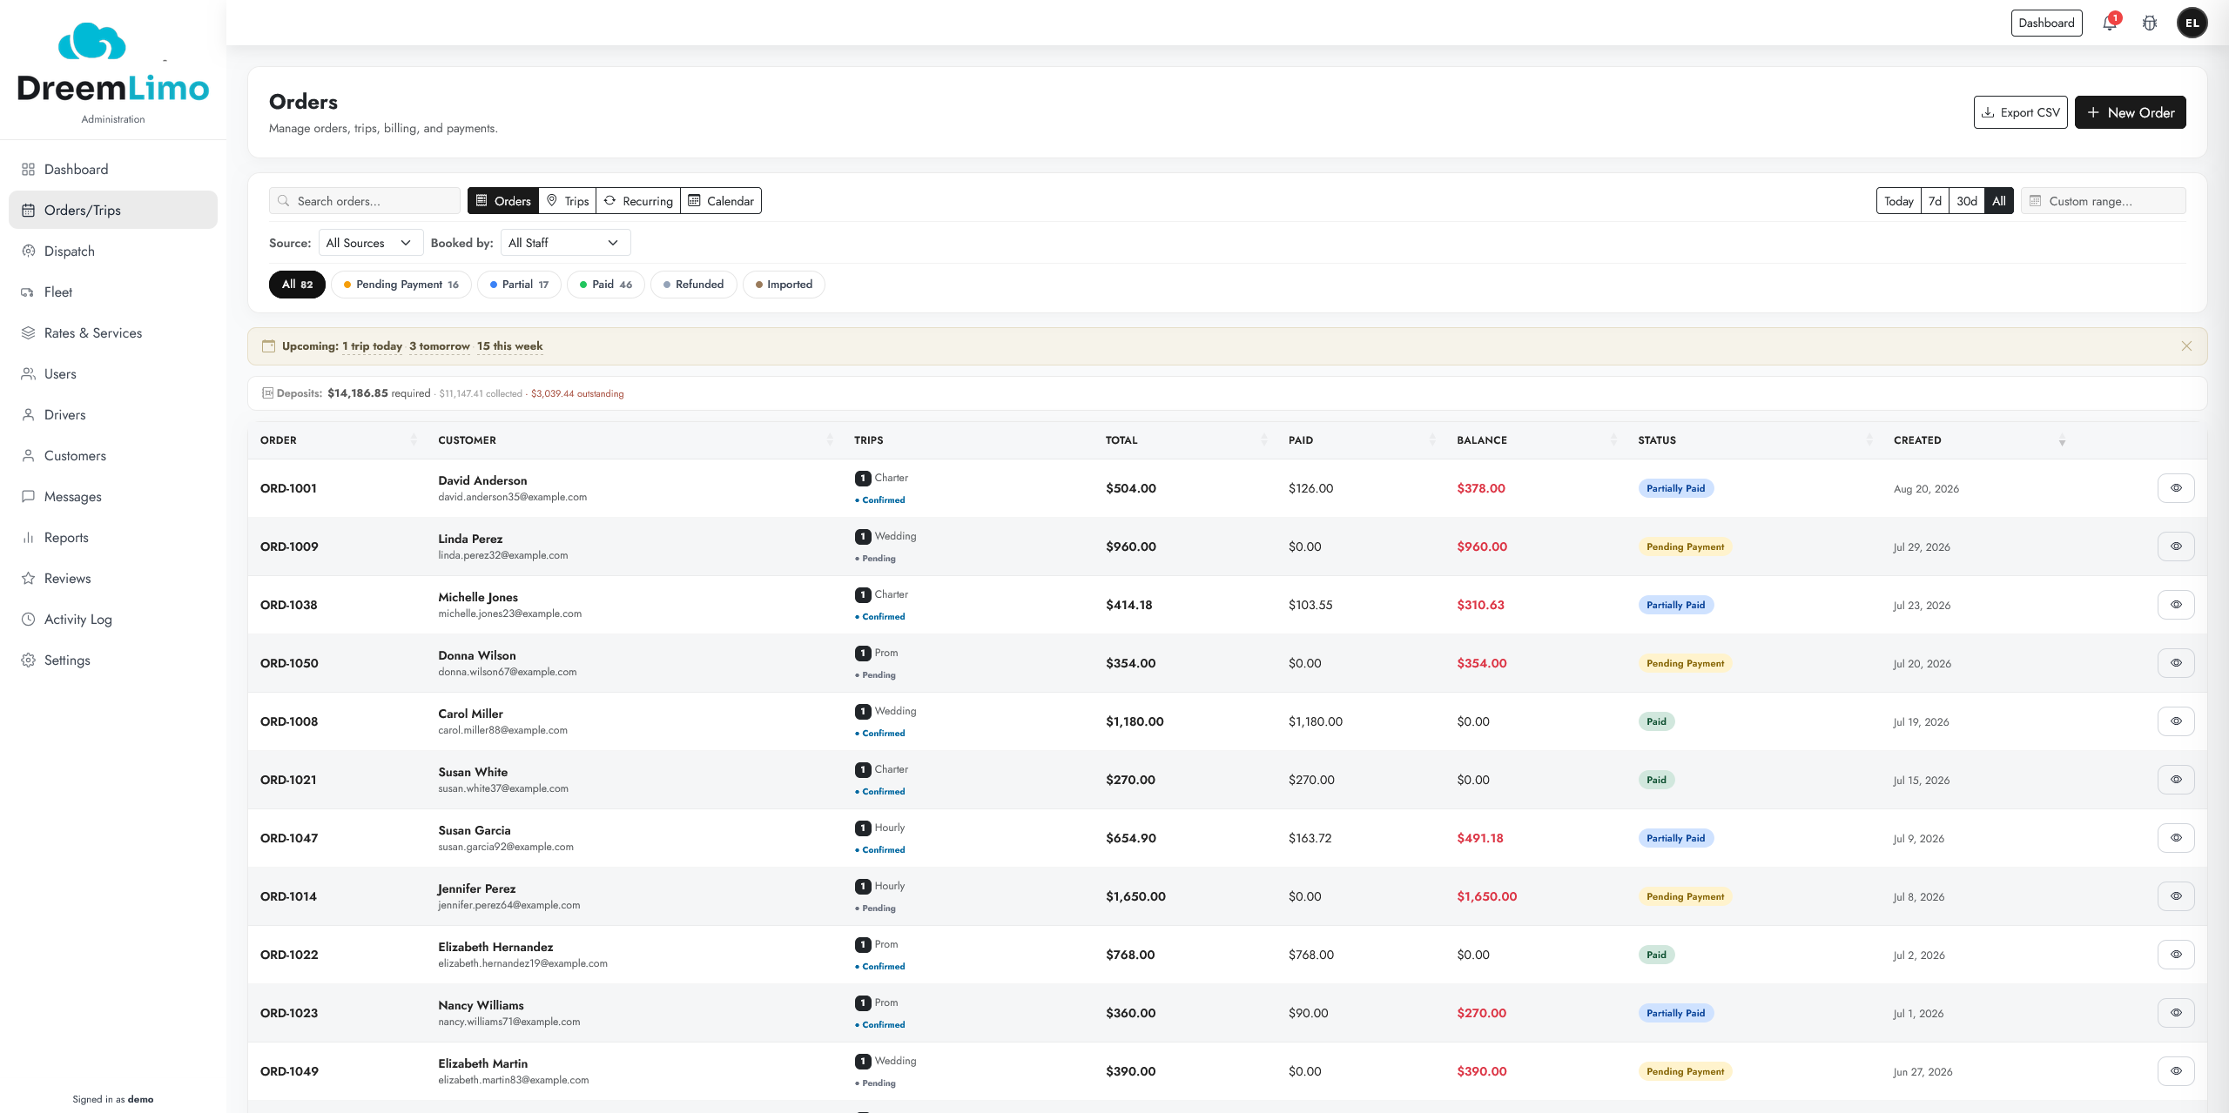Click the '1 trip today' link
Viewport: 2229px width, 1113px height.
pyautogui.click(x=372, y=346)
